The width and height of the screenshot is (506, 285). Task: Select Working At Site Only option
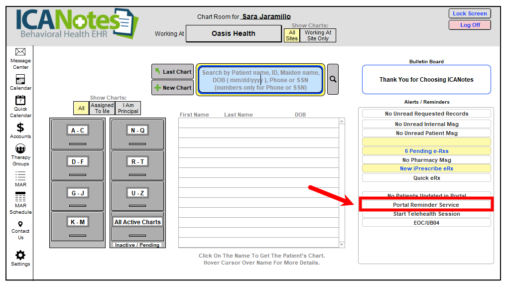click(318, 35)
